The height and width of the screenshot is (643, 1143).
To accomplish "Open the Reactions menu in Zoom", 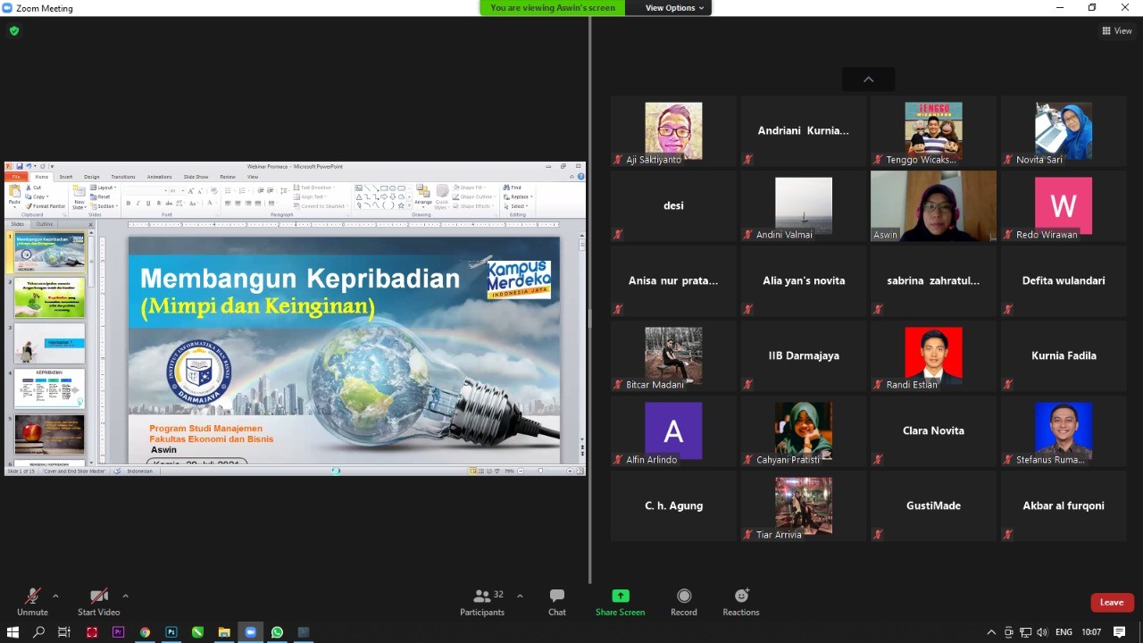I will [x=741, y=603].
